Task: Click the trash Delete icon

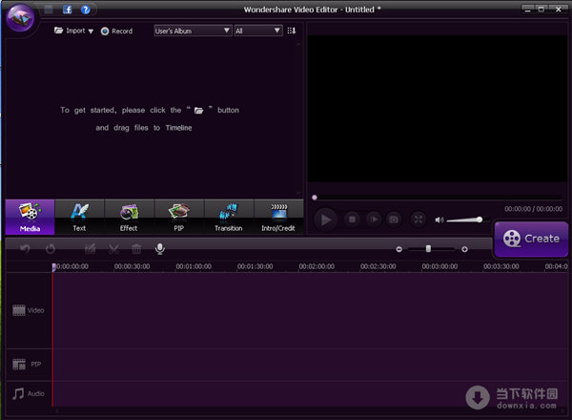Action: (136, 249)
